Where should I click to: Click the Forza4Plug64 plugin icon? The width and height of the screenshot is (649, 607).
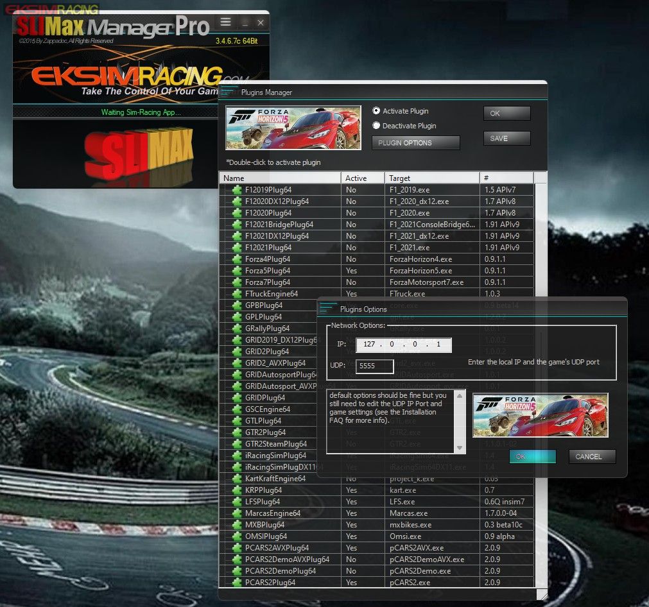pos(237,259)
